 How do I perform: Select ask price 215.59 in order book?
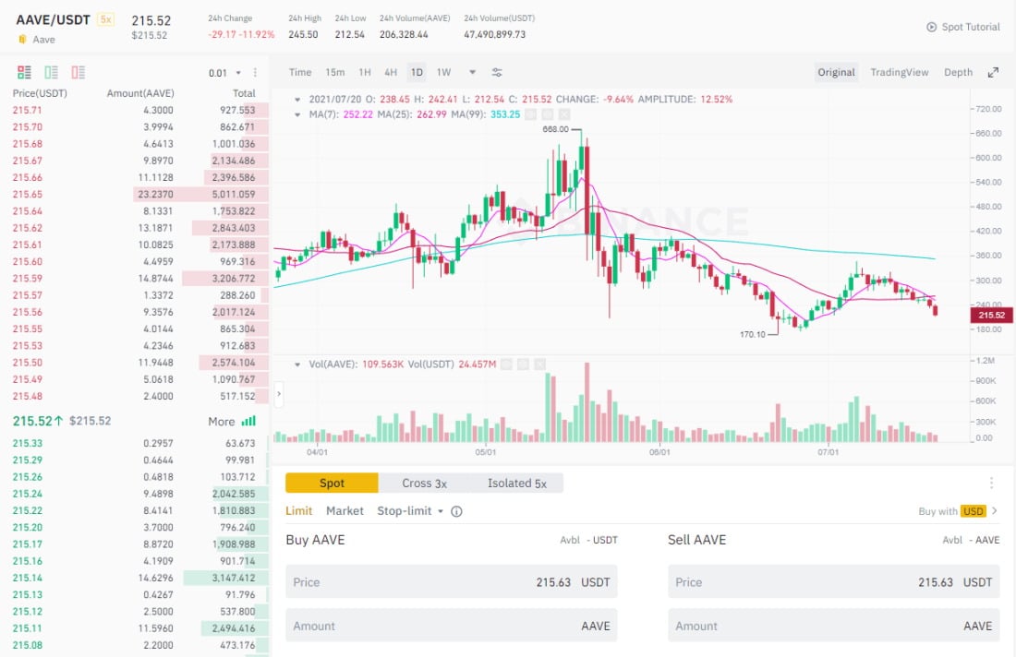click(x=27, y=279)
